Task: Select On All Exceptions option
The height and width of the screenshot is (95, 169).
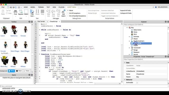Action: [68, 13]
